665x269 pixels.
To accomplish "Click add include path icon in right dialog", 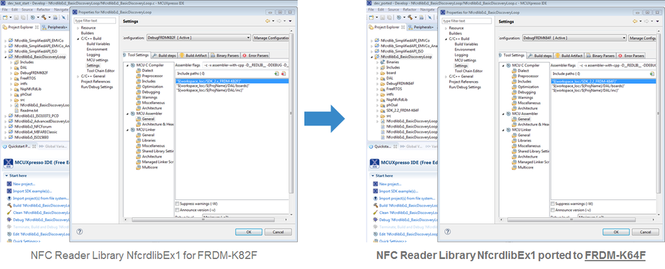I will [x=652, y=74].
